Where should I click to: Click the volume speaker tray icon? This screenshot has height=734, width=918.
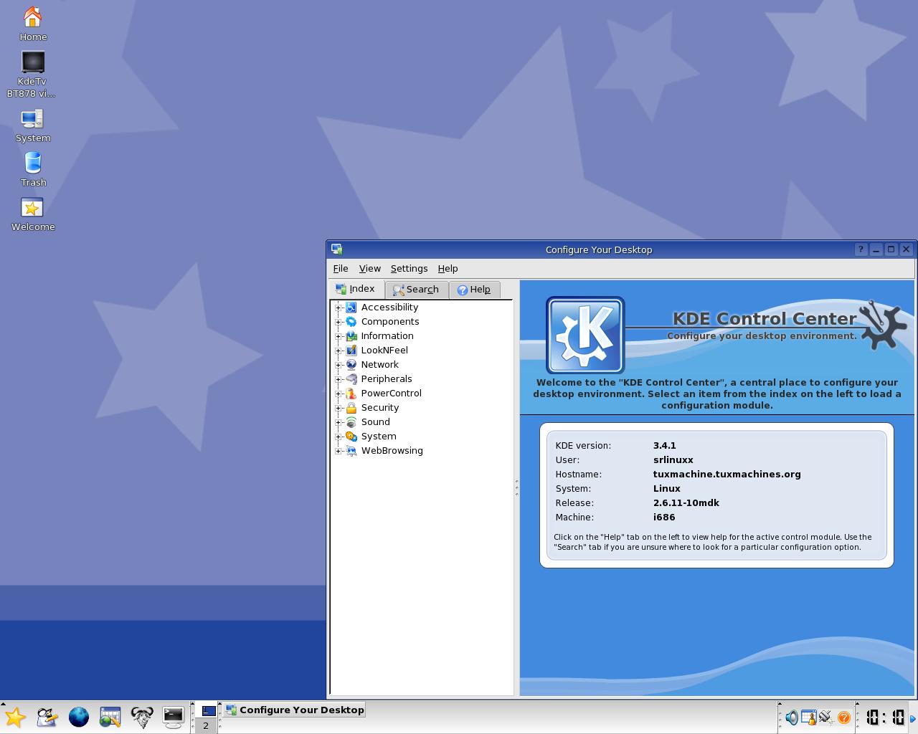coord(792,718)
